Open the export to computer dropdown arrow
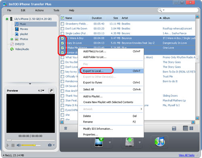 click(x=140, y=142)
